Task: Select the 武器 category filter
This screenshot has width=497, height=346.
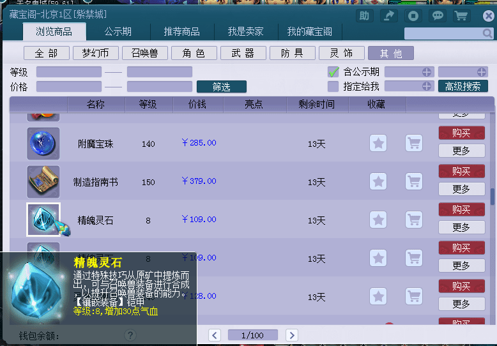Action: (x=243, y=53)
